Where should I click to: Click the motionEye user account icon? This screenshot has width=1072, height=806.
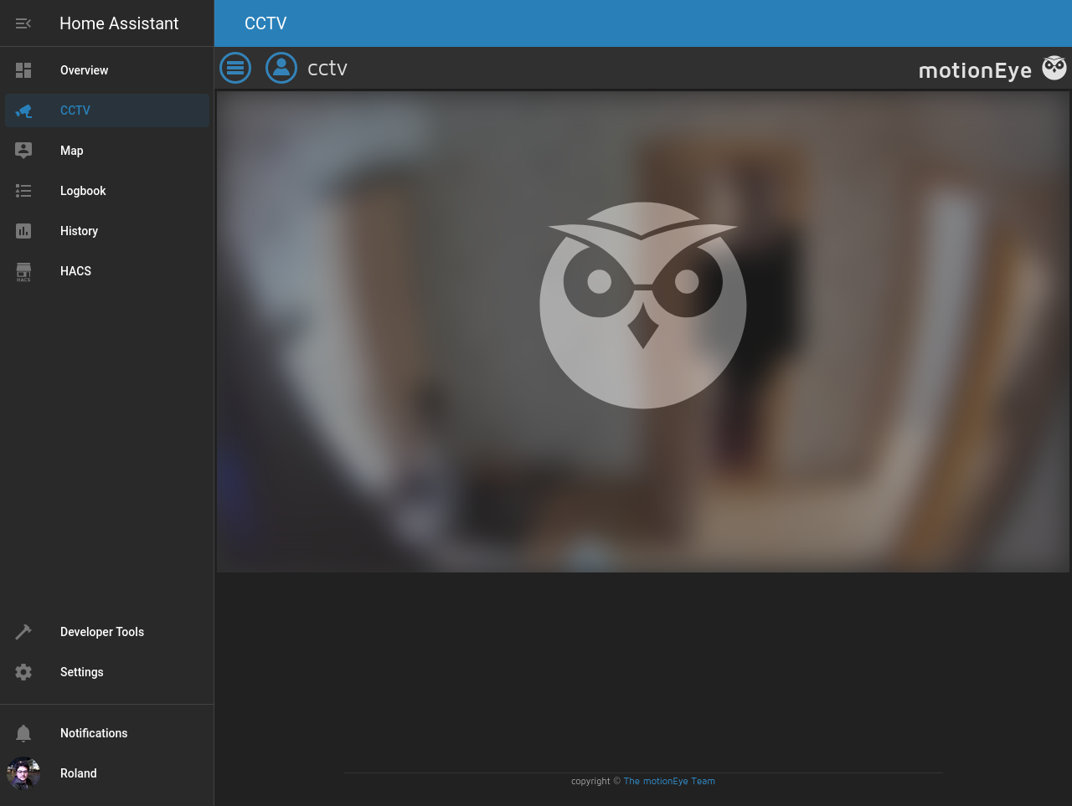pos(281,68)
